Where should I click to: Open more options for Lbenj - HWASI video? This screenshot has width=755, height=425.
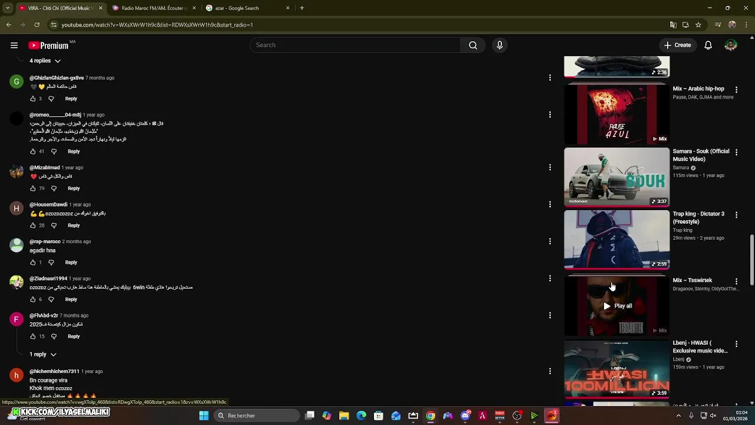(x=736, y=344)
